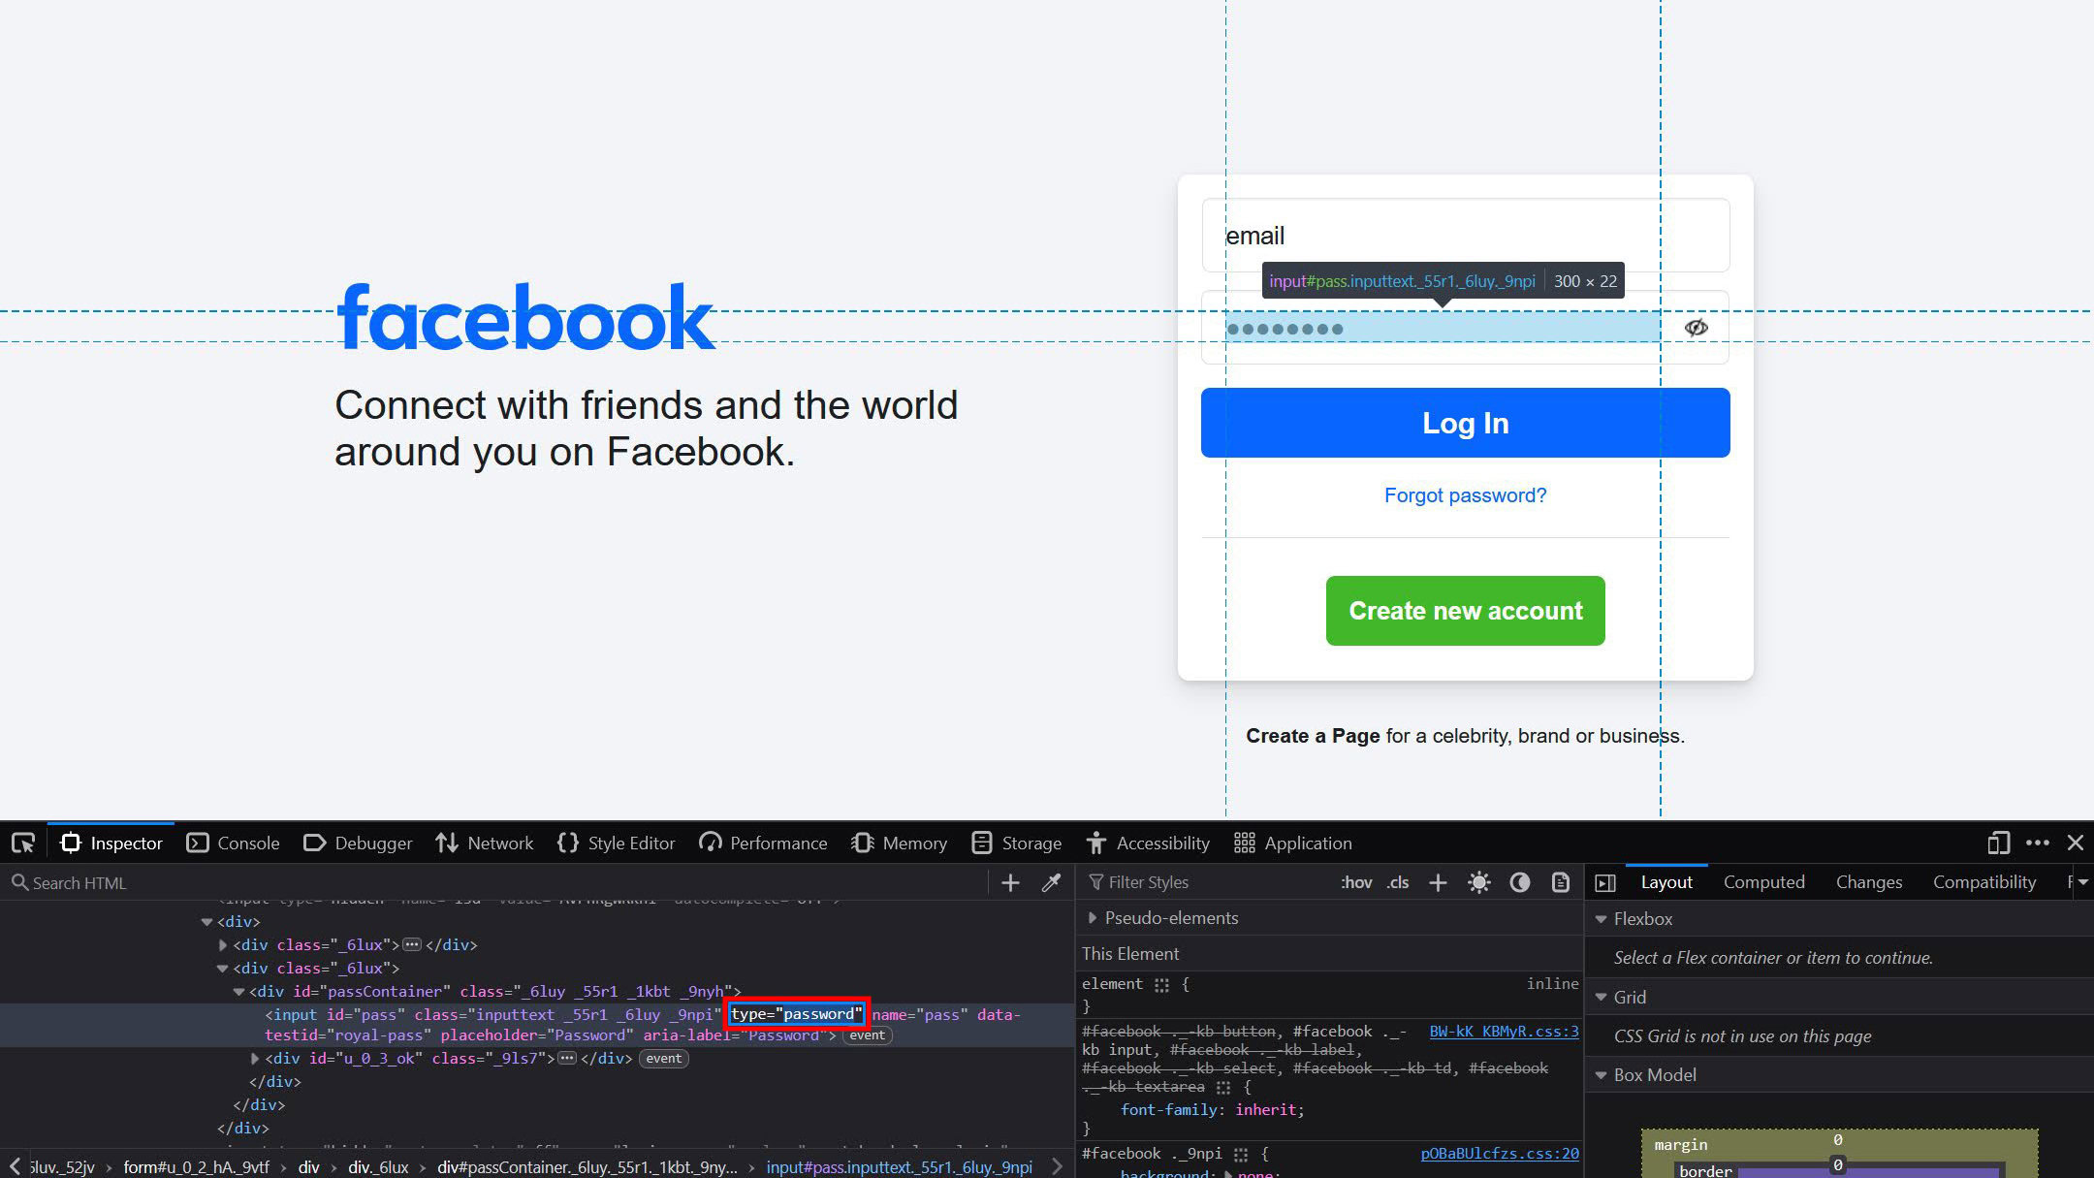Viewport: 2094px width, 1178px height.
Task: Open the devtools more options menu
Action: coord(2037,843)
